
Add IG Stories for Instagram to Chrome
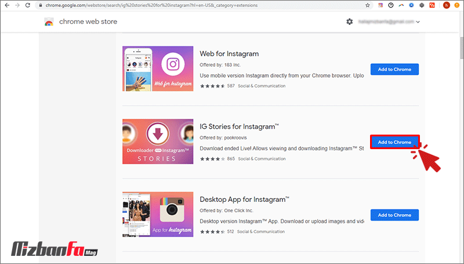click(394, 142)
